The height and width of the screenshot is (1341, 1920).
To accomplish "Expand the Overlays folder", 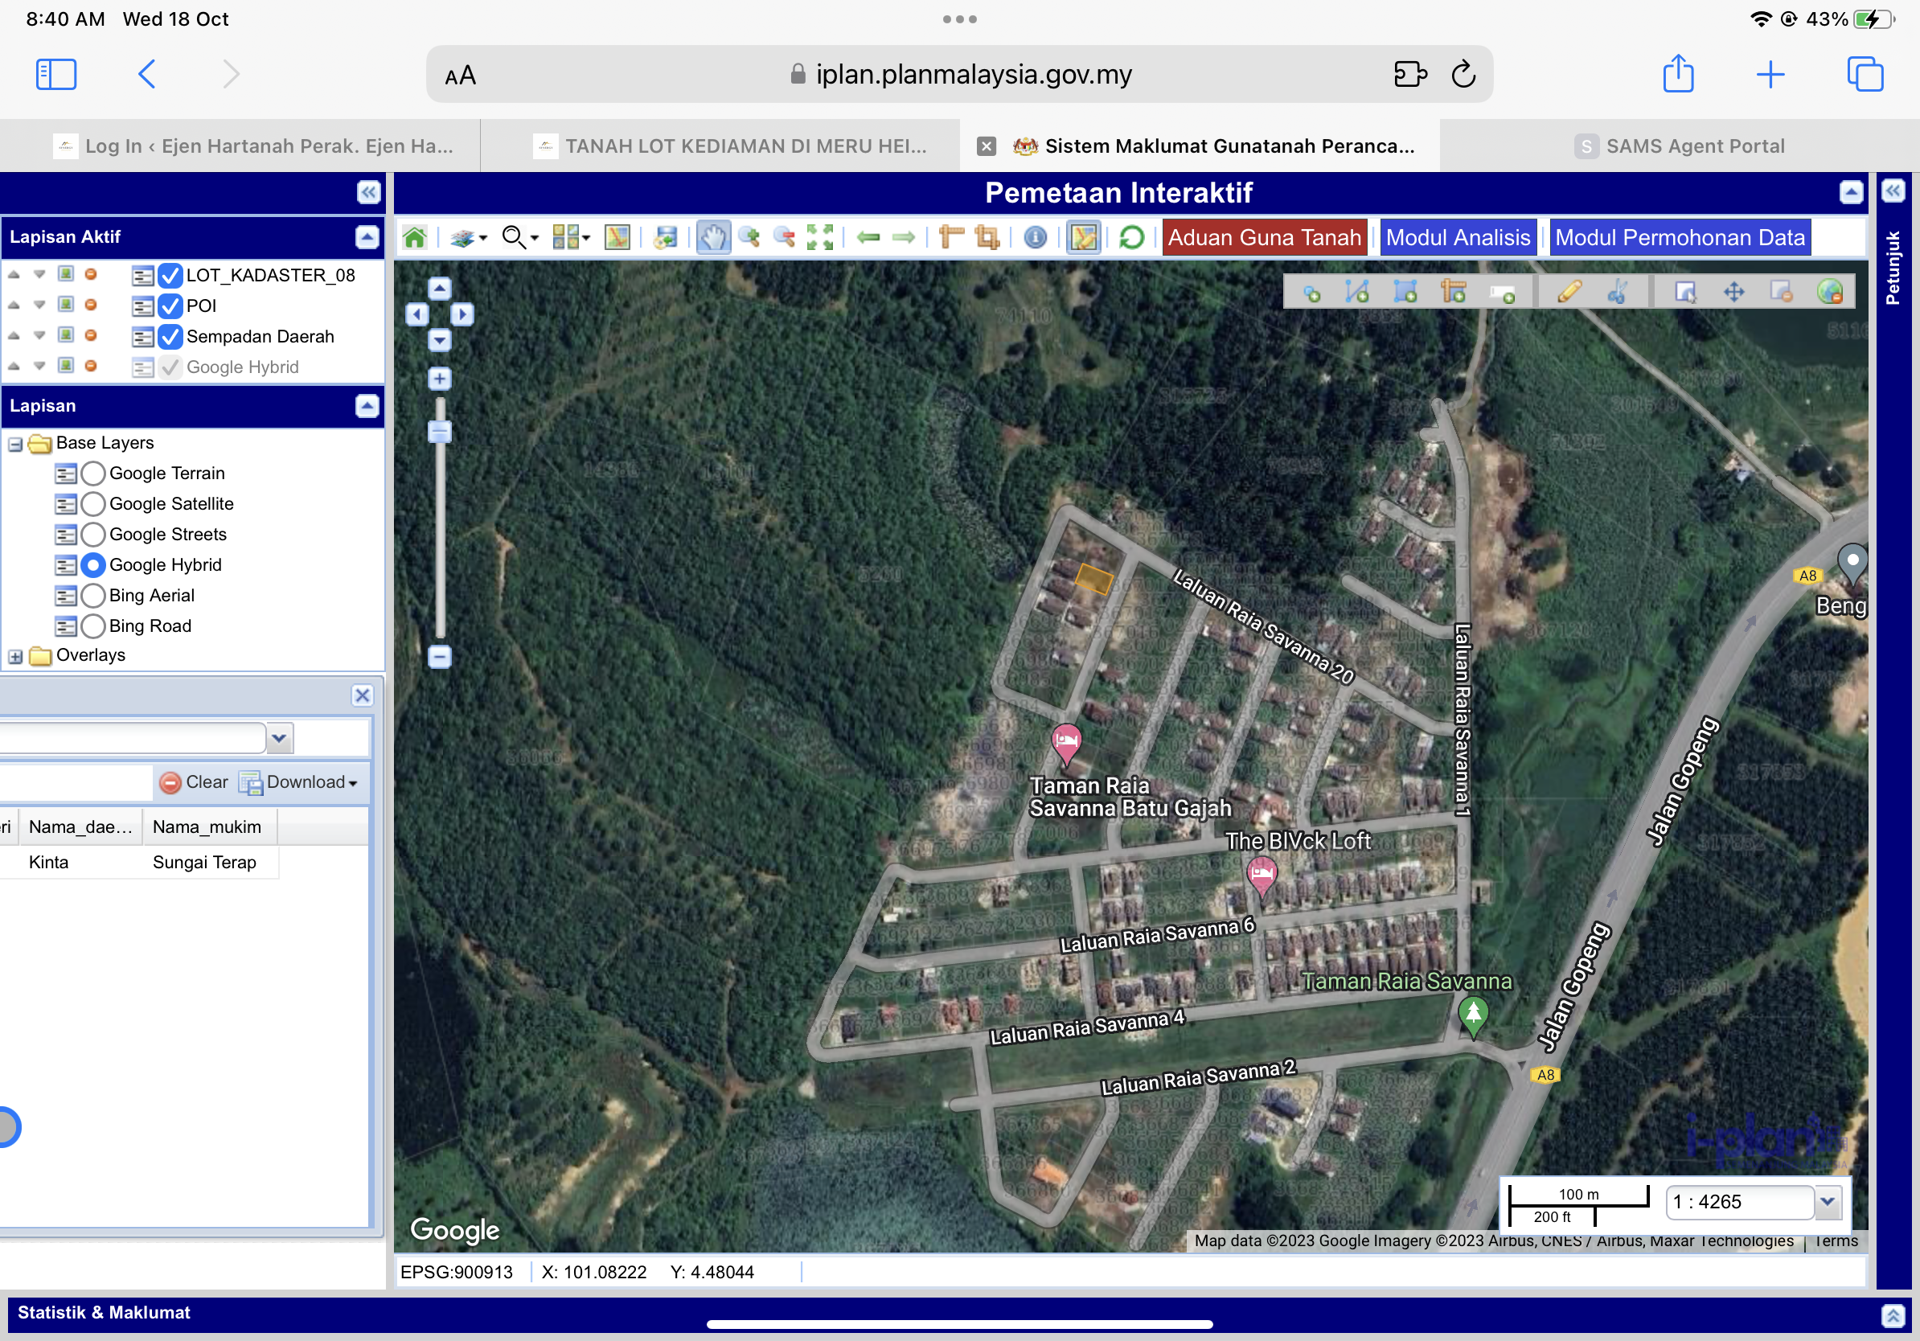I will tap(15, 656).
